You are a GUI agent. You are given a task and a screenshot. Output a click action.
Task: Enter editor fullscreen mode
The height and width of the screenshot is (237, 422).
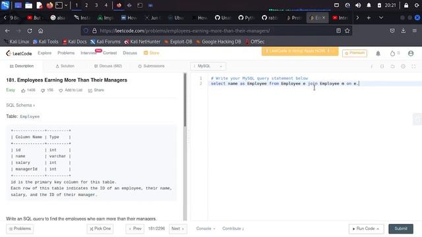click(413, 66)
